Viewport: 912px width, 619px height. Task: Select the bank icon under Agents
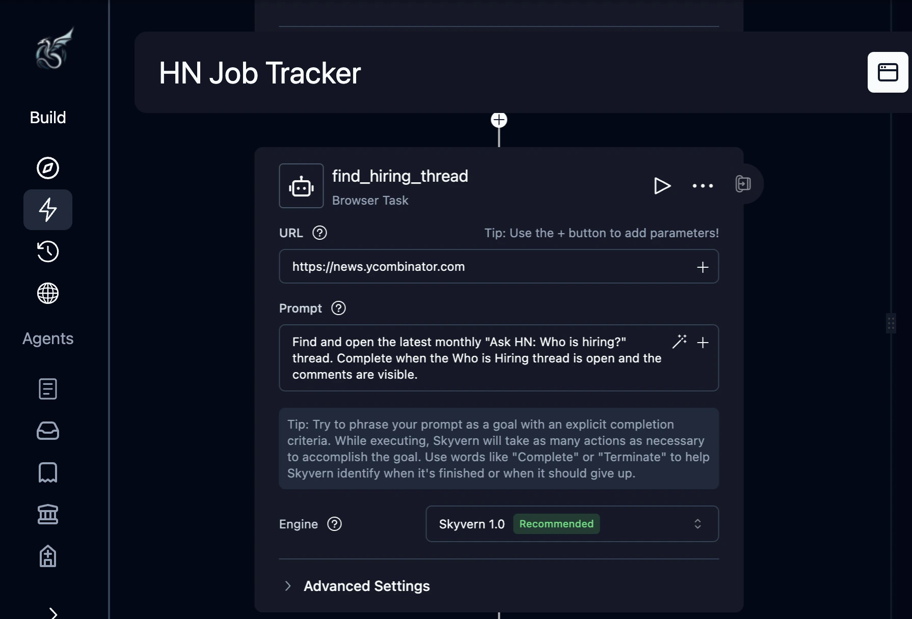click(x=47, y=514)
